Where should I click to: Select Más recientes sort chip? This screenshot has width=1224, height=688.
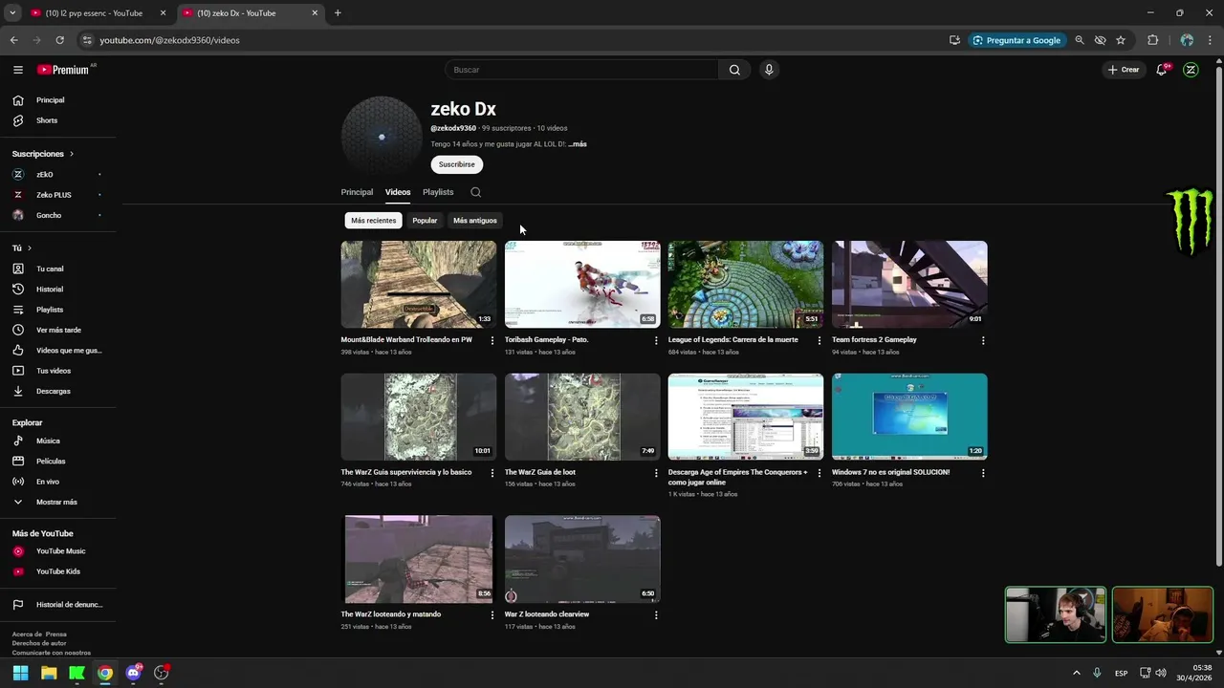coord(373,221)
